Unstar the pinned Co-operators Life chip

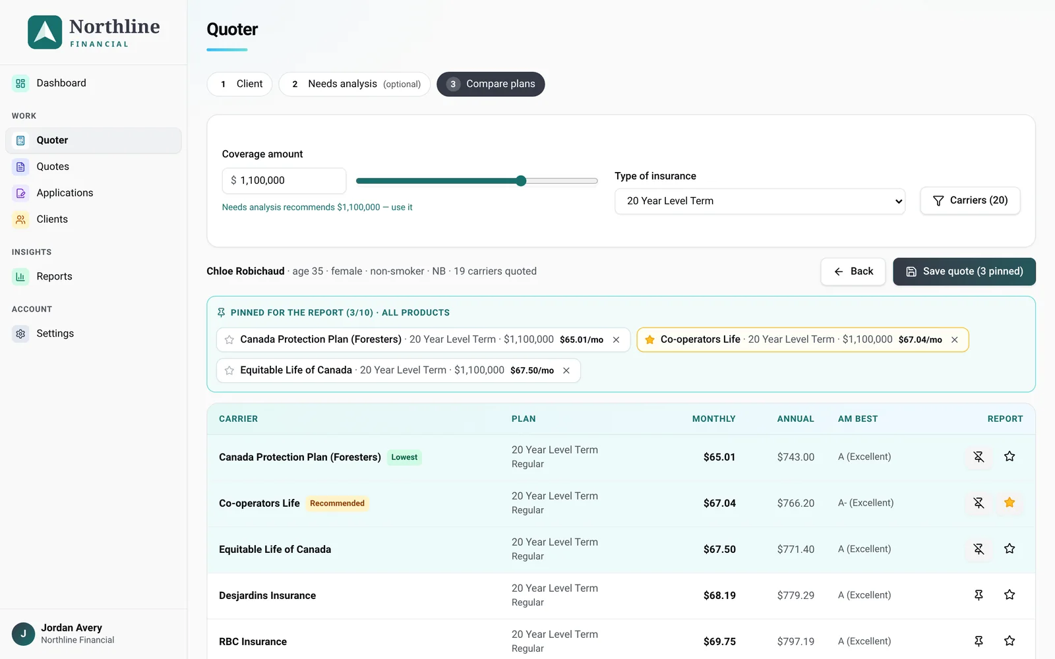click(x=649, y=340)
